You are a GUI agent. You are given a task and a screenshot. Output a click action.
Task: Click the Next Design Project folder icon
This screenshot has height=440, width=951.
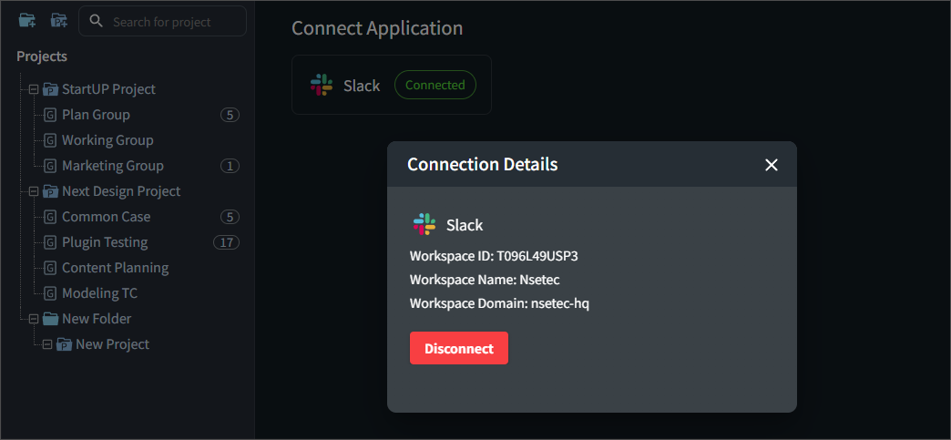point(50,191)
